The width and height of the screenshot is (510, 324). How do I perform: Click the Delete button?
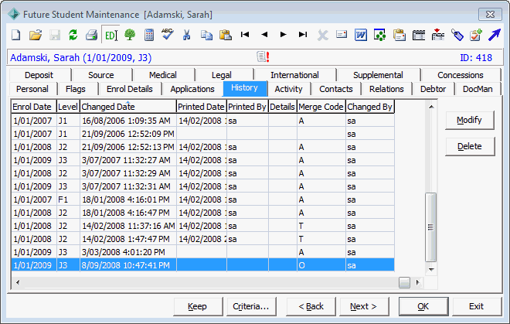469,146
